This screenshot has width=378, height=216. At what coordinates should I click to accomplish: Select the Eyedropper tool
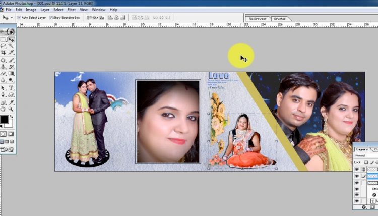(x=11, y=102)
